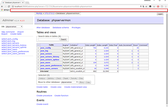Open the Database schema link
The image size is (168, 107).
pos(61,28)
